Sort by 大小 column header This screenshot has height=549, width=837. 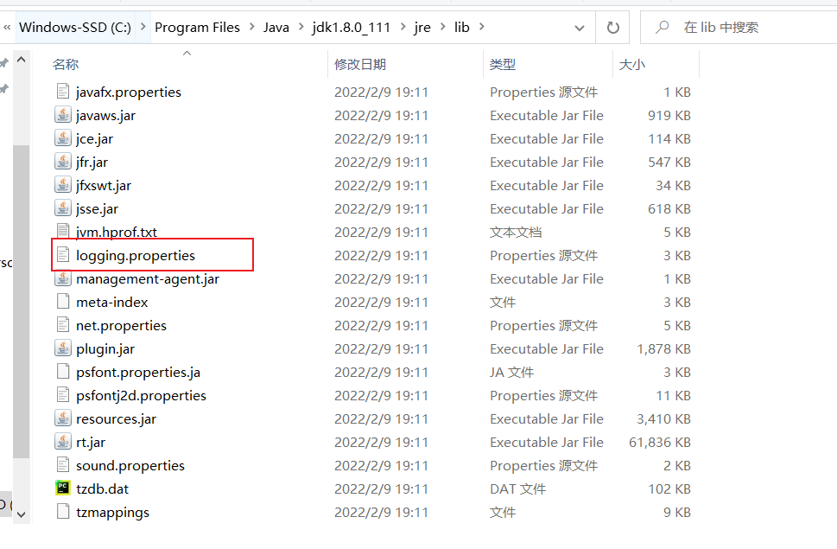632,64
